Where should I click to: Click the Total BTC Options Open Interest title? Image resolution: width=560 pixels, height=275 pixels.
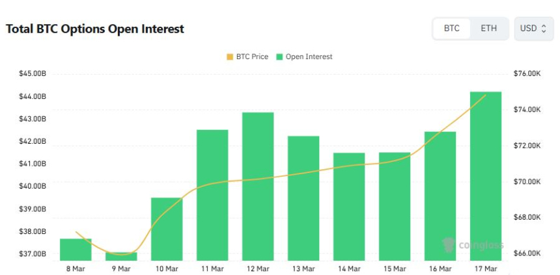point(95,29)
